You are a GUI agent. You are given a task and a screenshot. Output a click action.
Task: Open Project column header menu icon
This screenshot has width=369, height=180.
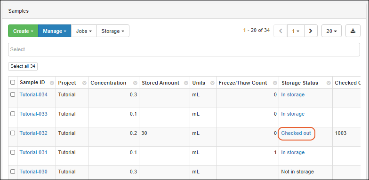coord(85,83)
